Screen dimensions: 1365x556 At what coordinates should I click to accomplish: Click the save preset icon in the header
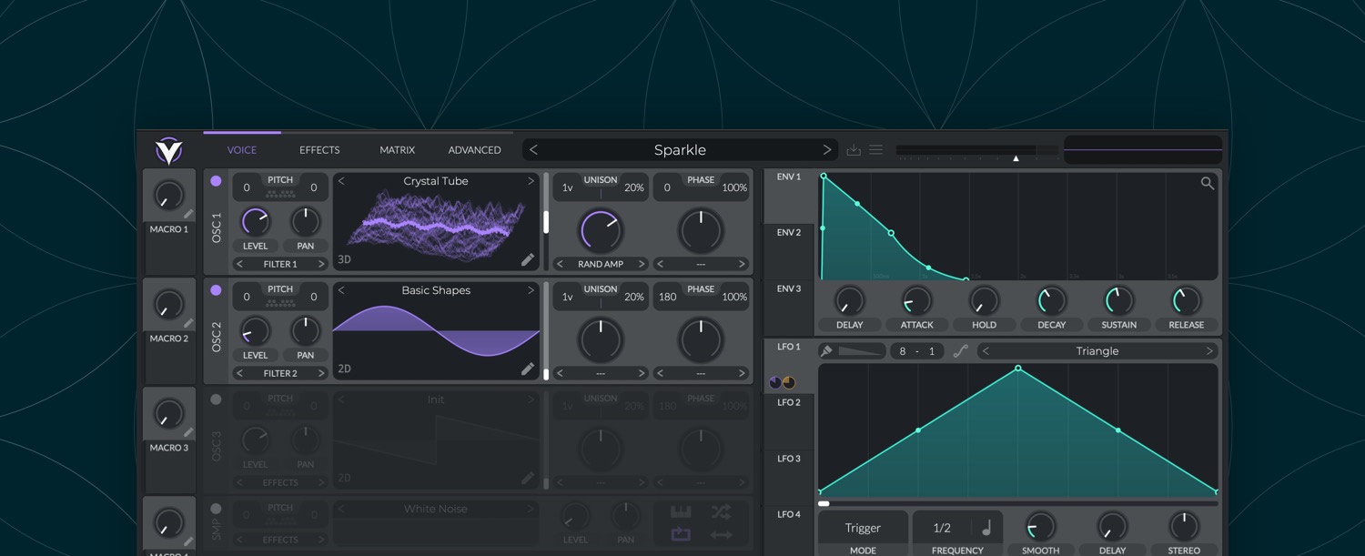(x=854, y=149)
